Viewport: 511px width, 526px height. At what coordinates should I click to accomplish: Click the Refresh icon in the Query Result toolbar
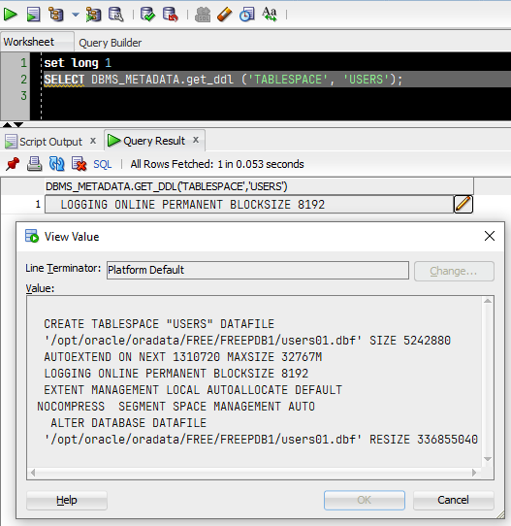pyautogui.click(x=56, y=164)
